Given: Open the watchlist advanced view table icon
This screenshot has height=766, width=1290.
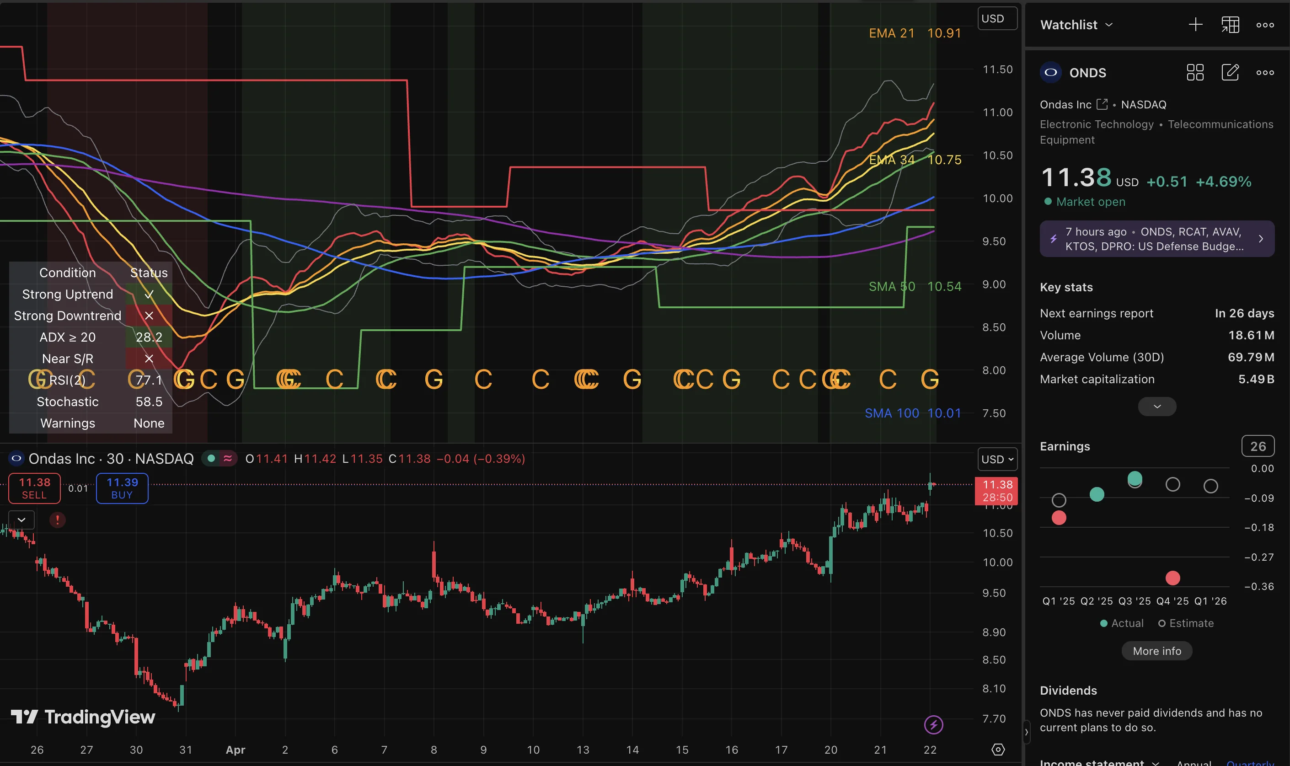Looking at the screenshot, I should (x=1230, y=25).
